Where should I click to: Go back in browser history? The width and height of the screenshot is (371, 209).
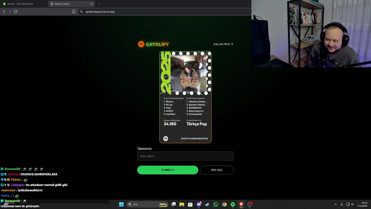[4, 12]
